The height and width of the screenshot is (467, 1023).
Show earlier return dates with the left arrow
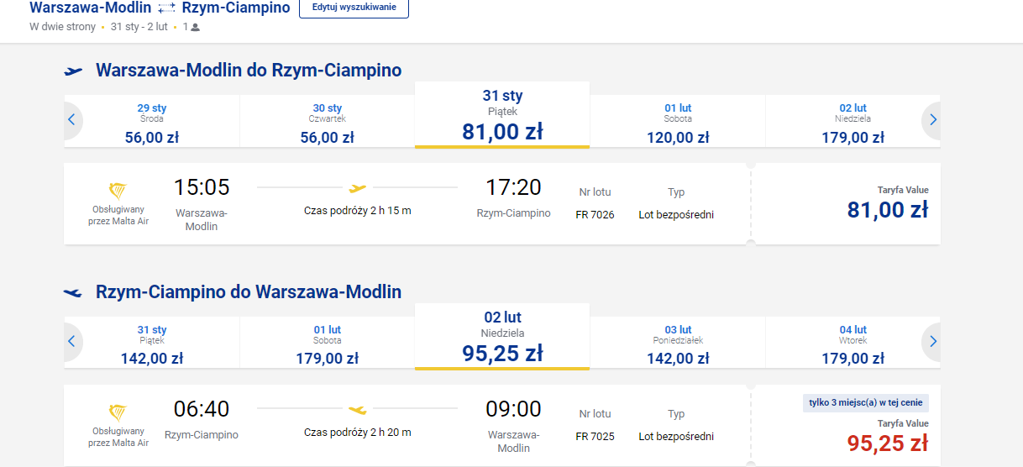(x=71, y=342)
